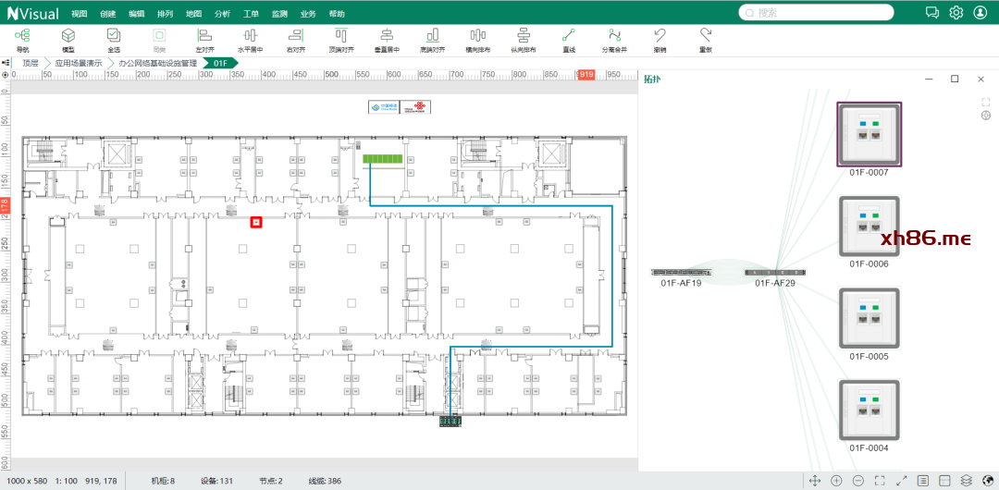
Task: Open the layers stack icon
Action: (967, 481)
